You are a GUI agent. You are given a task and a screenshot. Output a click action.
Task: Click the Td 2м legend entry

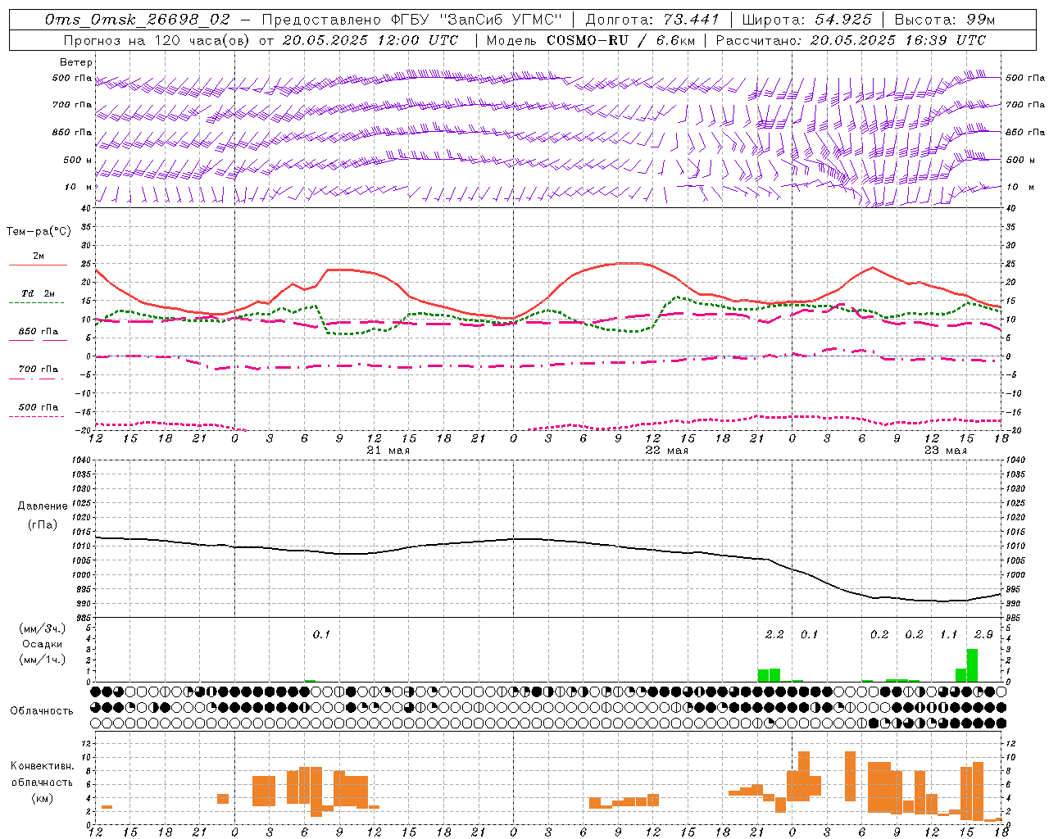coord(39,293)
